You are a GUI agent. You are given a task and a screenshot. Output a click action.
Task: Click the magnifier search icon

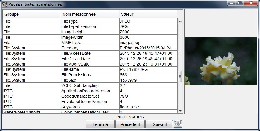178,124
